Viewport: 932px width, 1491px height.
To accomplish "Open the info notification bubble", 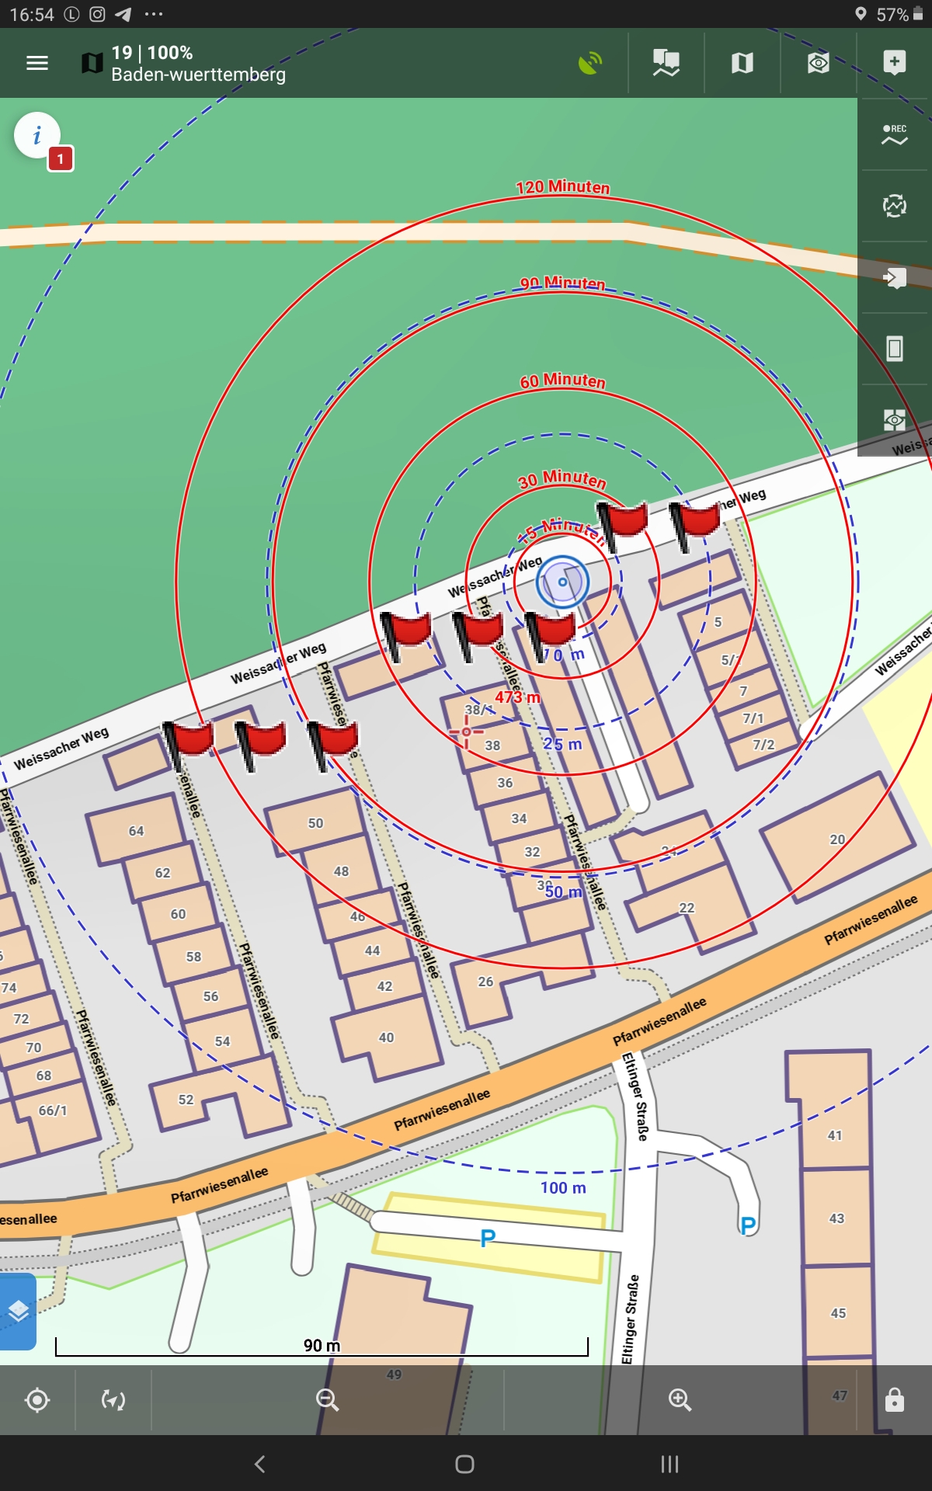I will (x=37, y=136).
